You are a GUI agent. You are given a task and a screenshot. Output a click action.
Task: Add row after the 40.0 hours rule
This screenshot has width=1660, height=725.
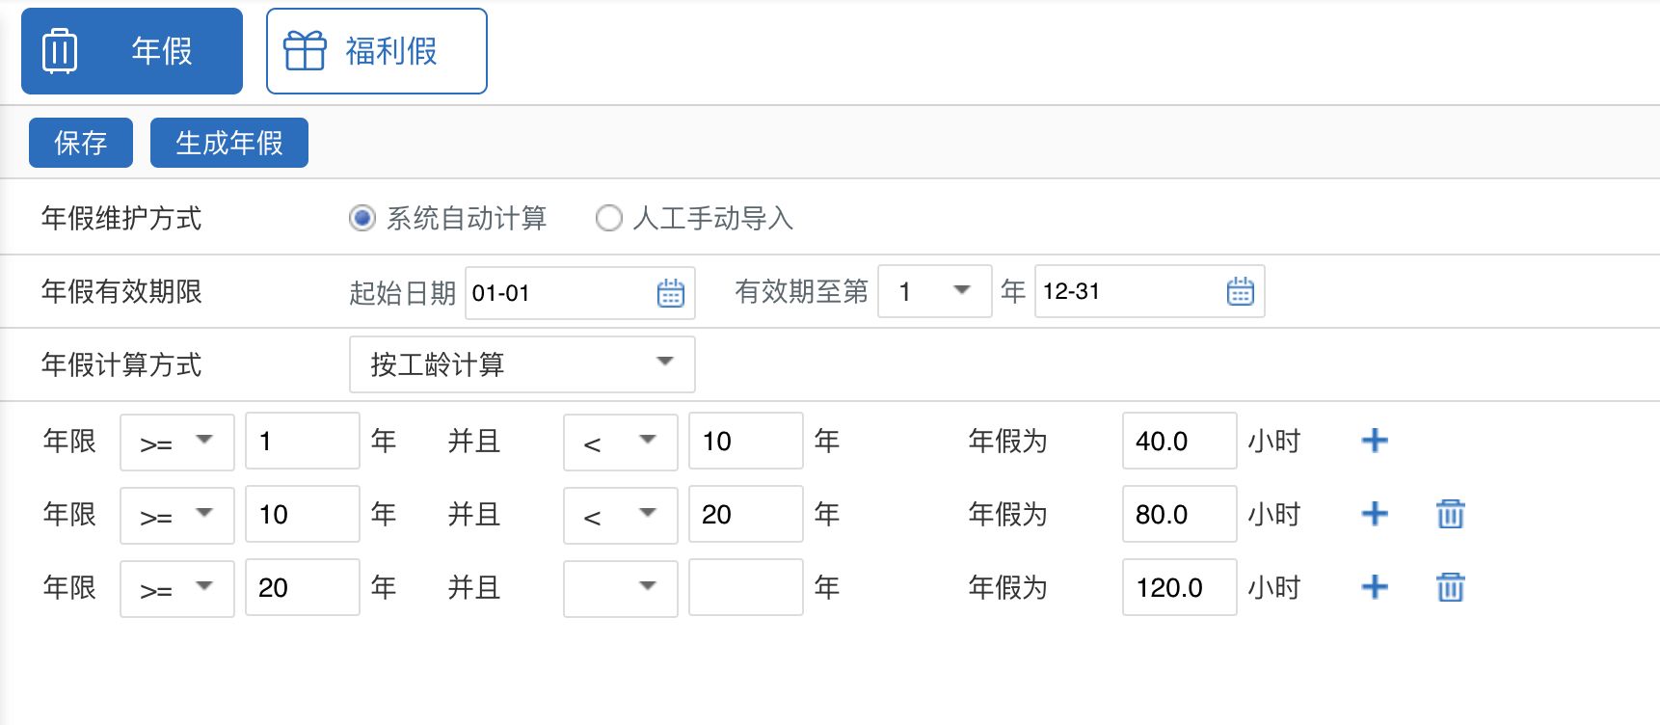[1374, 441]
